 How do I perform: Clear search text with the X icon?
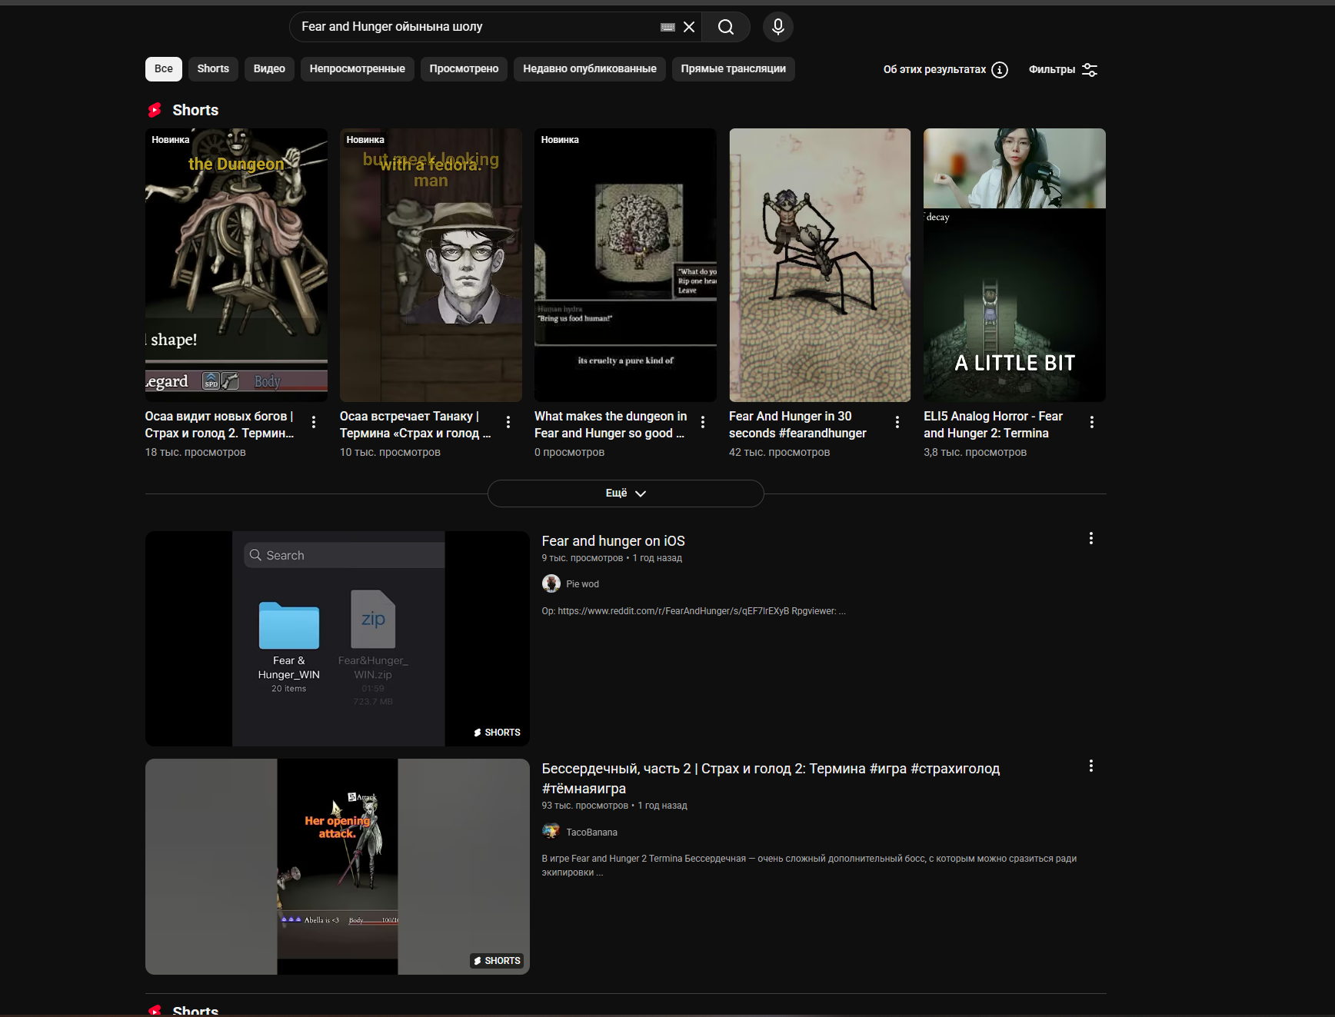pos(689,27)
